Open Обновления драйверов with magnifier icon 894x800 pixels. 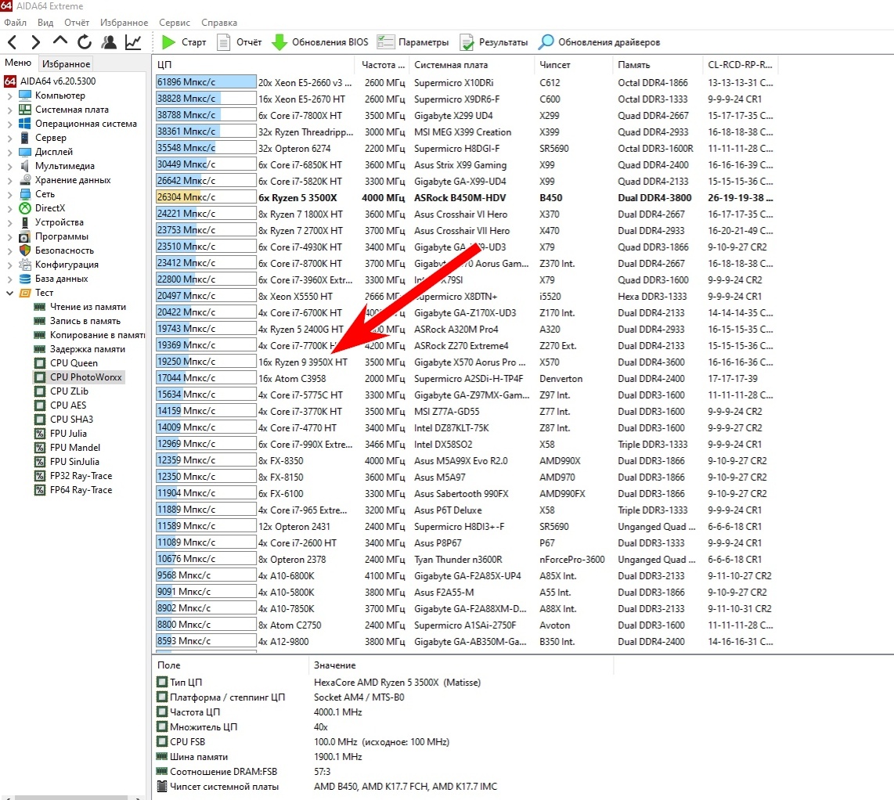coord(599,42)
